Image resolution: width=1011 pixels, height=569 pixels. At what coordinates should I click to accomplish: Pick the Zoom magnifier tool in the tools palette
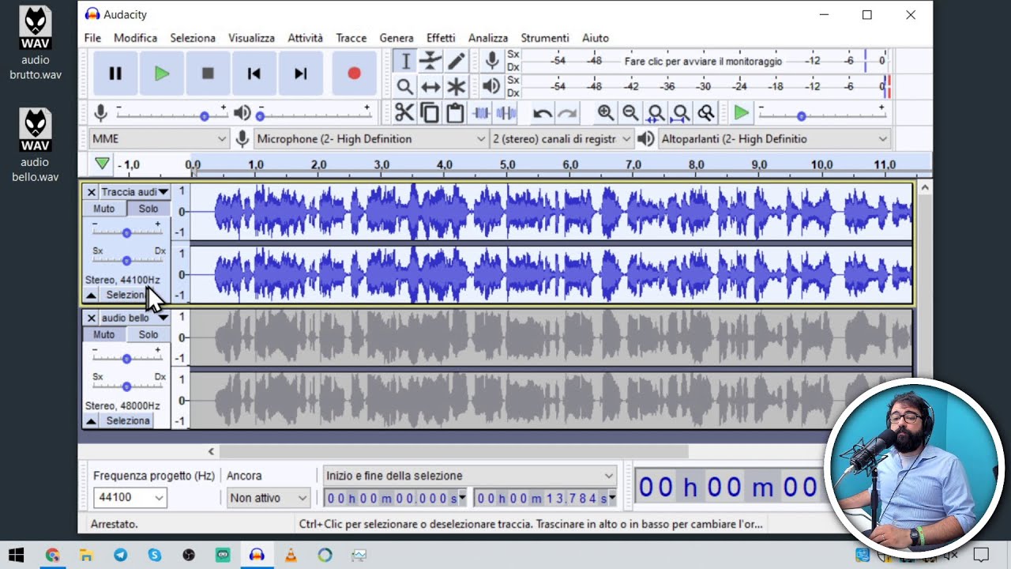point(404,86)
